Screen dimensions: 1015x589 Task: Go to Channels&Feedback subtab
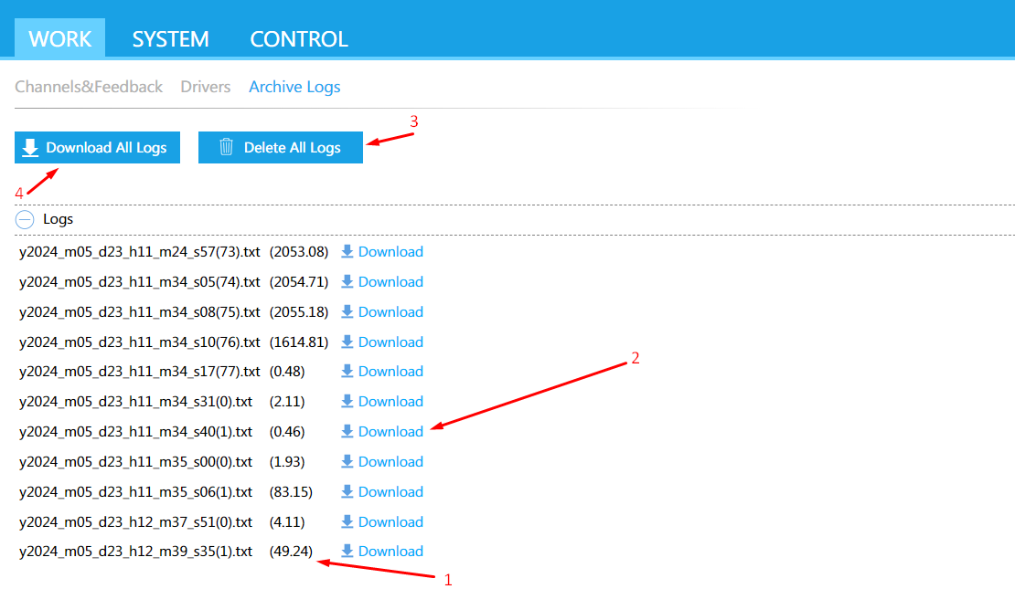(x=89, y=87)
